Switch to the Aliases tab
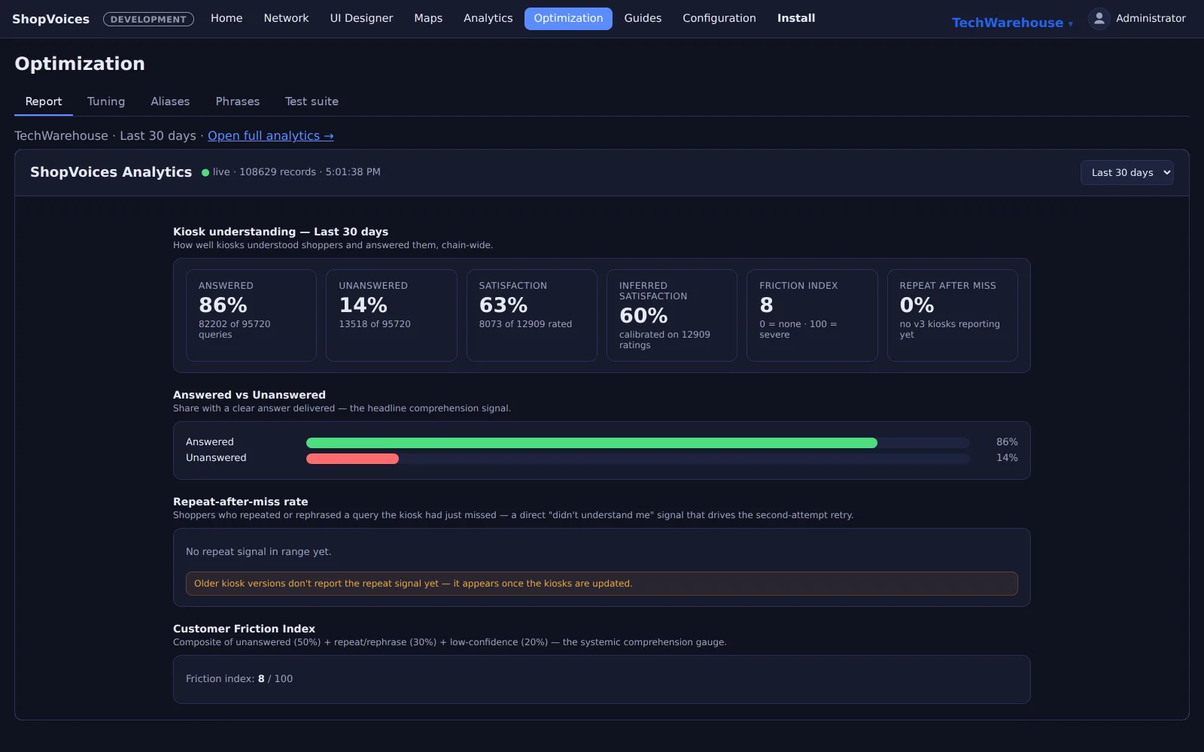Viewport: 1204px width, 752px height. coord(170,102)
